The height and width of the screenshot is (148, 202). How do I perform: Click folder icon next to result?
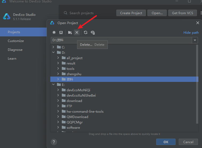point(64,63)
